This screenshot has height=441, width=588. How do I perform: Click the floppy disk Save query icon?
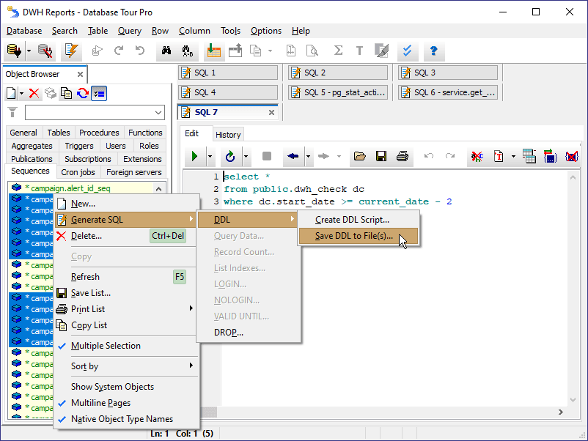tap(381, 156)
